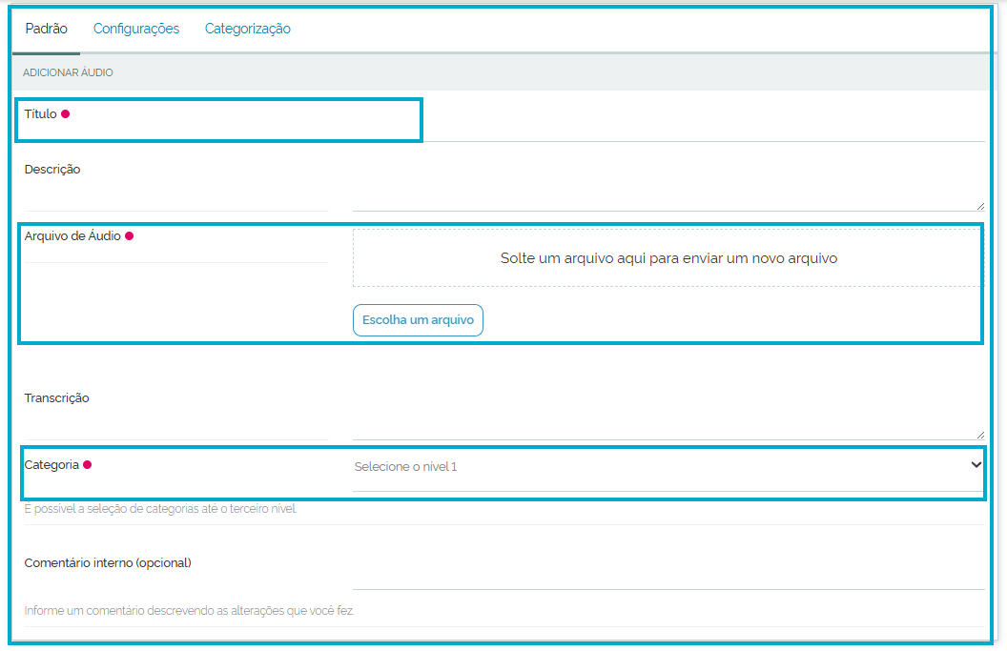Click the 'Solte um arquivo aqui' drop zone

coord(668,258)
